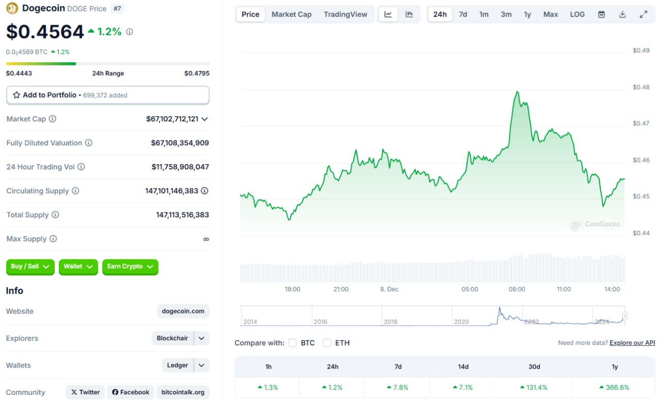
Task: Click the chart navigator range handle
Action: (x=625, y=316)
